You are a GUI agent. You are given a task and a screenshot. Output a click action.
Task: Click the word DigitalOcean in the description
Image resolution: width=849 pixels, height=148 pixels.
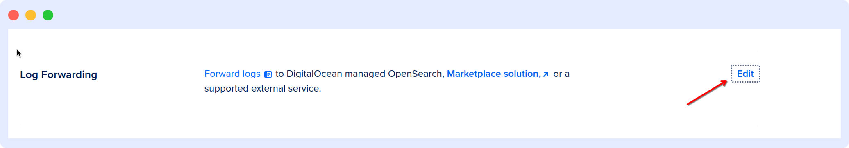pyautogui.click(x=314, y=74)
